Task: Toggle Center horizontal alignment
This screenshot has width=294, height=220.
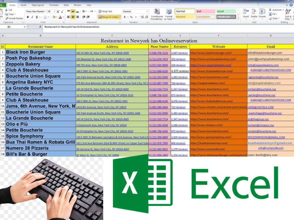Action: [x=73, y=17]
